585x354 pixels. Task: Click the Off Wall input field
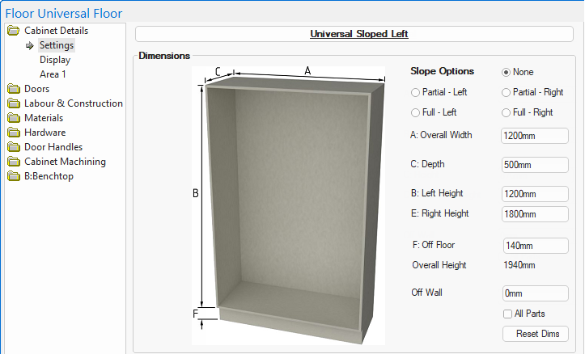coord(536,293)
